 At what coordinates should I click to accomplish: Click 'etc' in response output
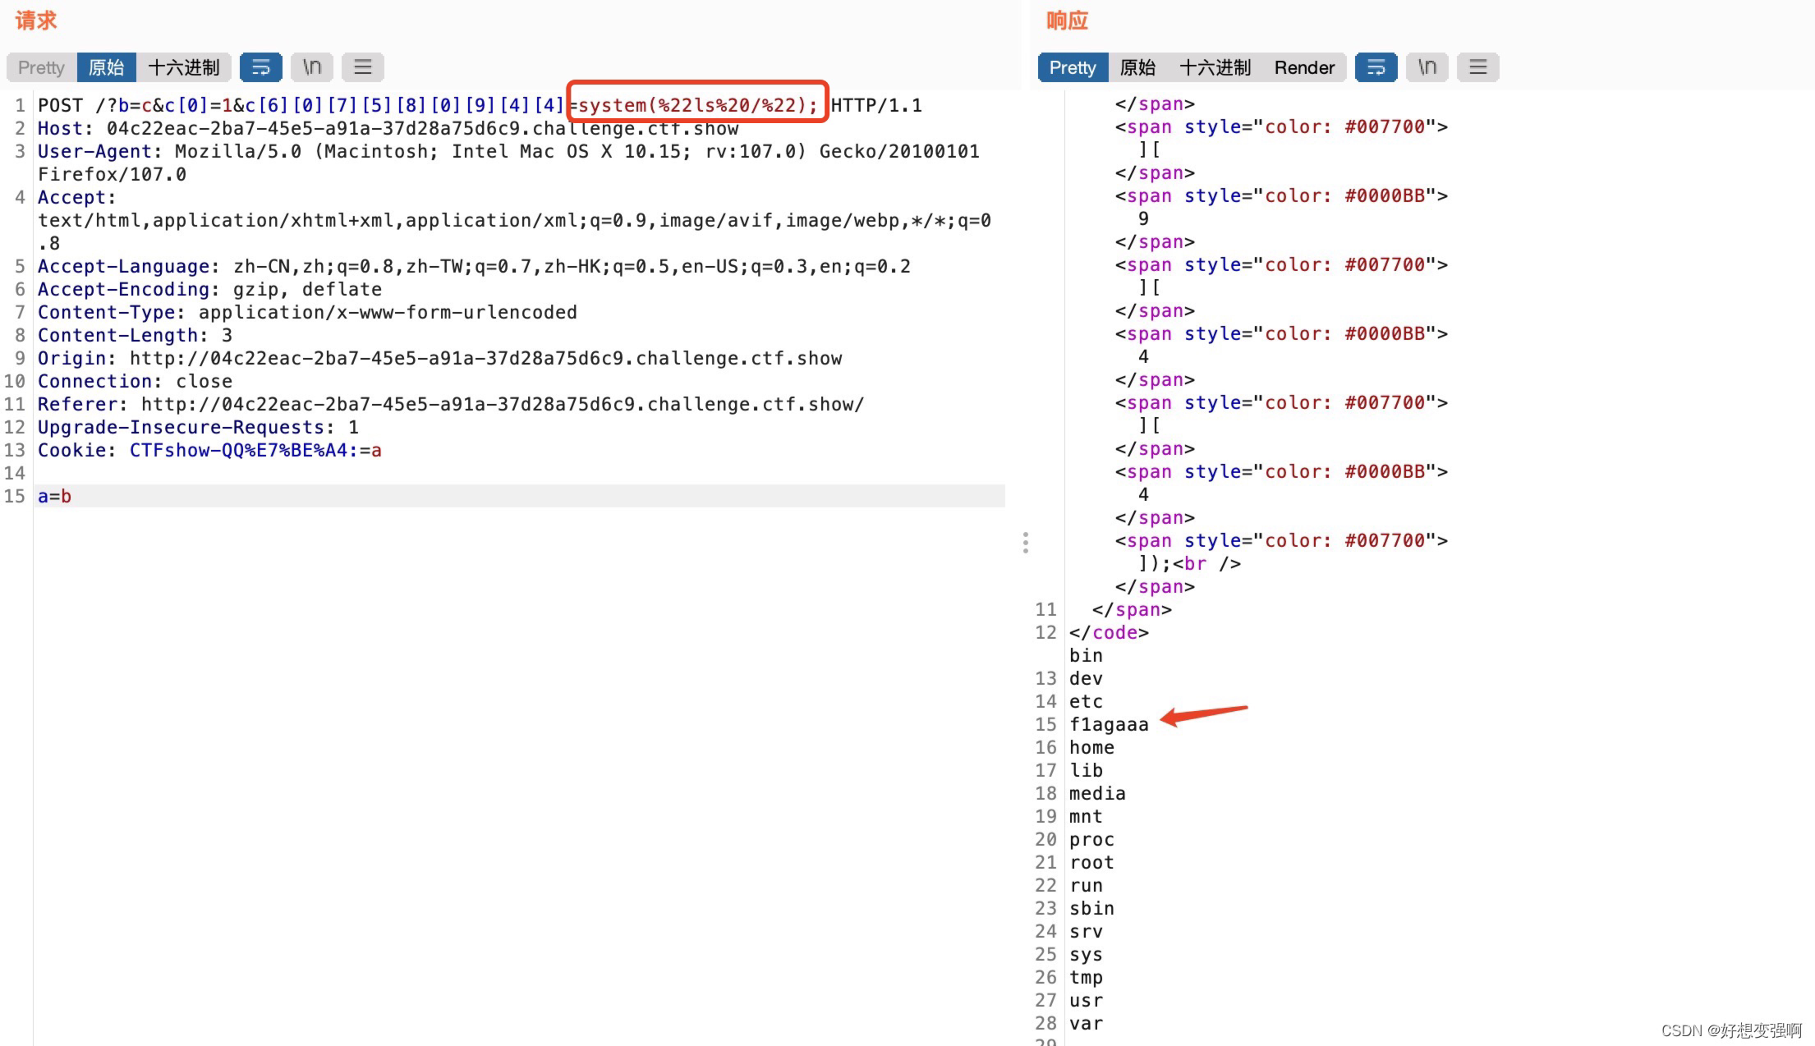(x=1086, y=701)
